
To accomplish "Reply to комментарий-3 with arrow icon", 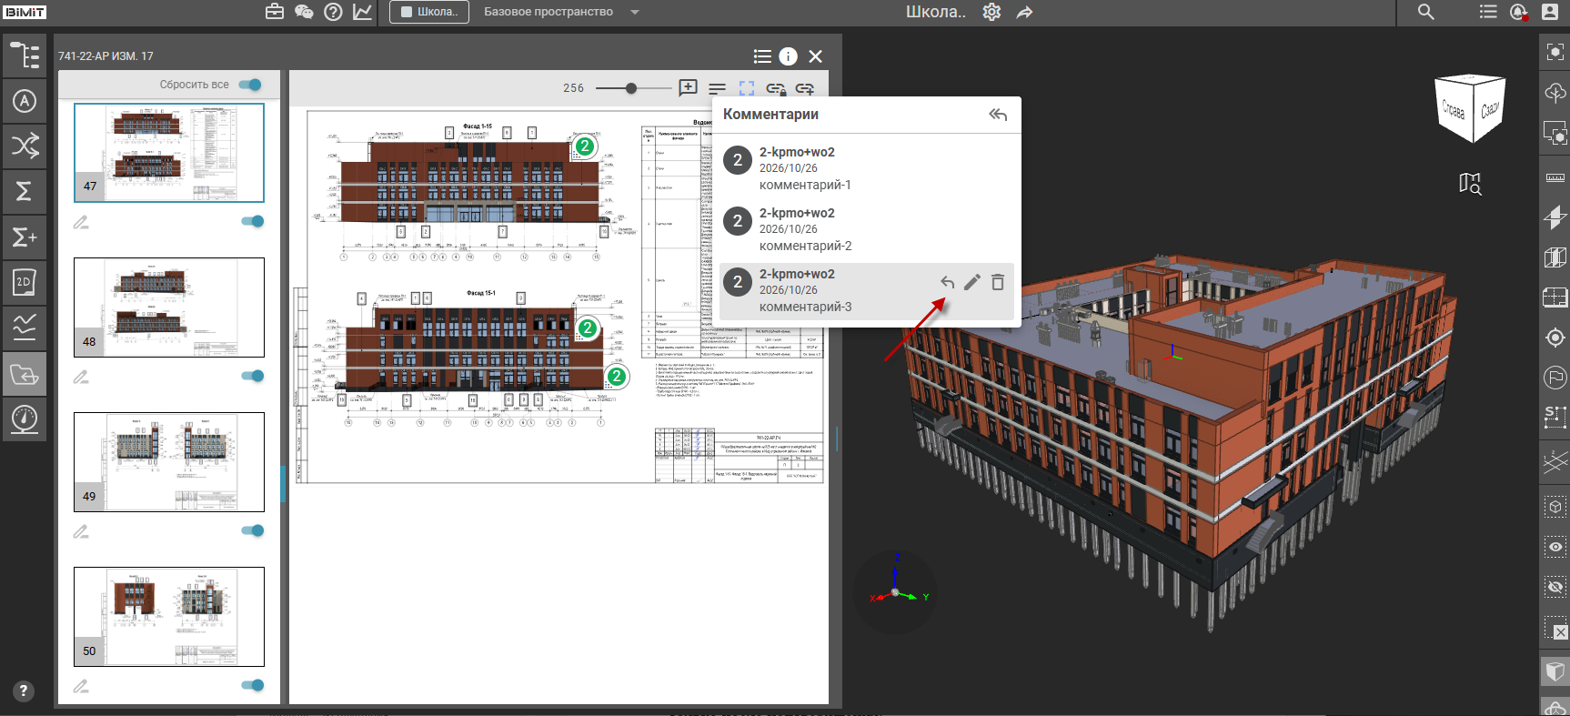I will click(x=947, y=282).
